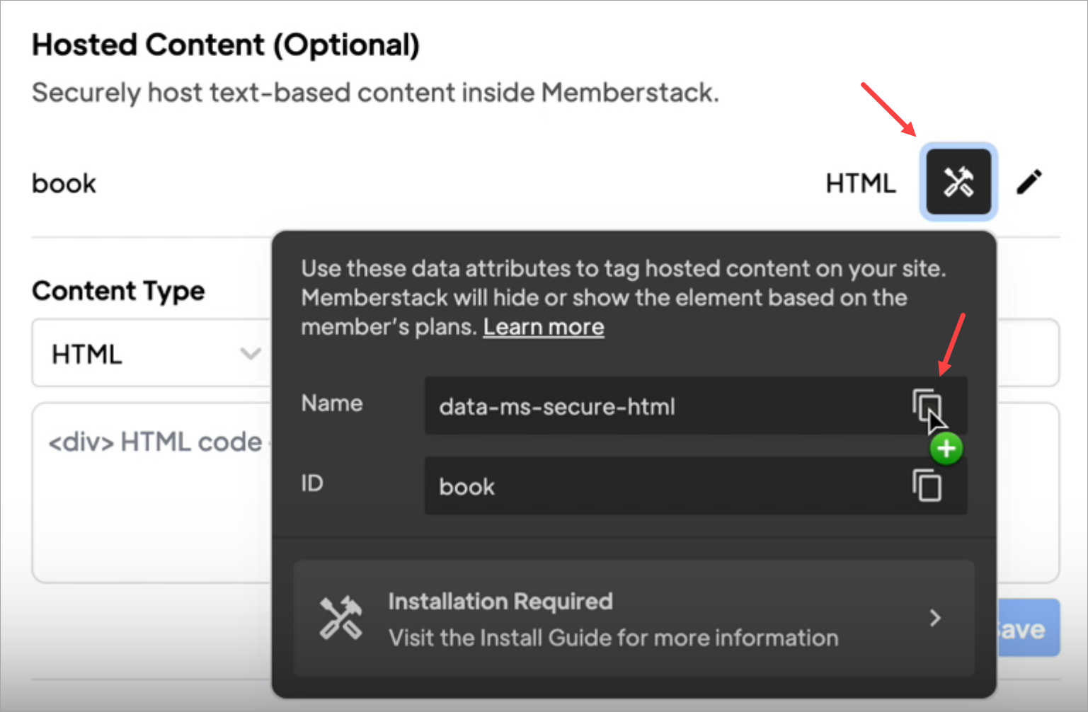Click the Content Type label

point(118,291)
